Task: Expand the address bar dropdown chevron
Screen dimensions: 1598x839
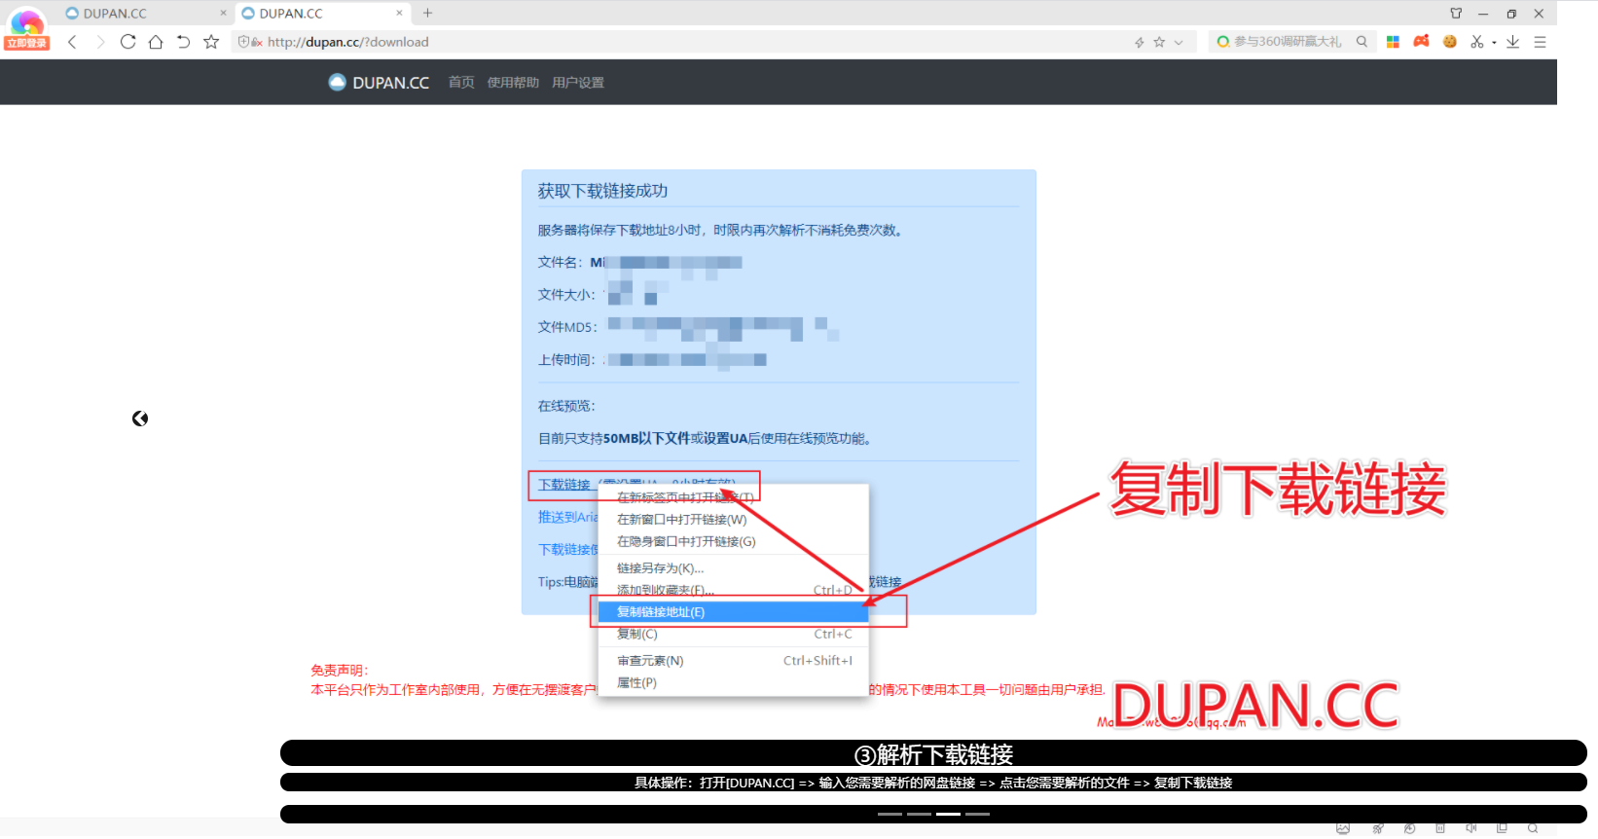Action: [1179, 42]
